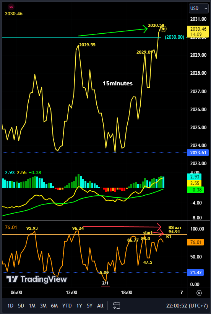Viewport: 211px width, 314px height.
Task: Click the yellow MACD 2.55 axis label
Action: (x=195, y=183)
